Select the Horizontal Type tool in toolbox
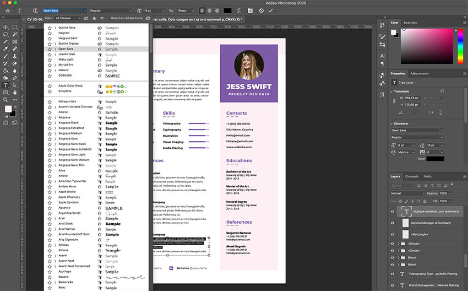 6,85
